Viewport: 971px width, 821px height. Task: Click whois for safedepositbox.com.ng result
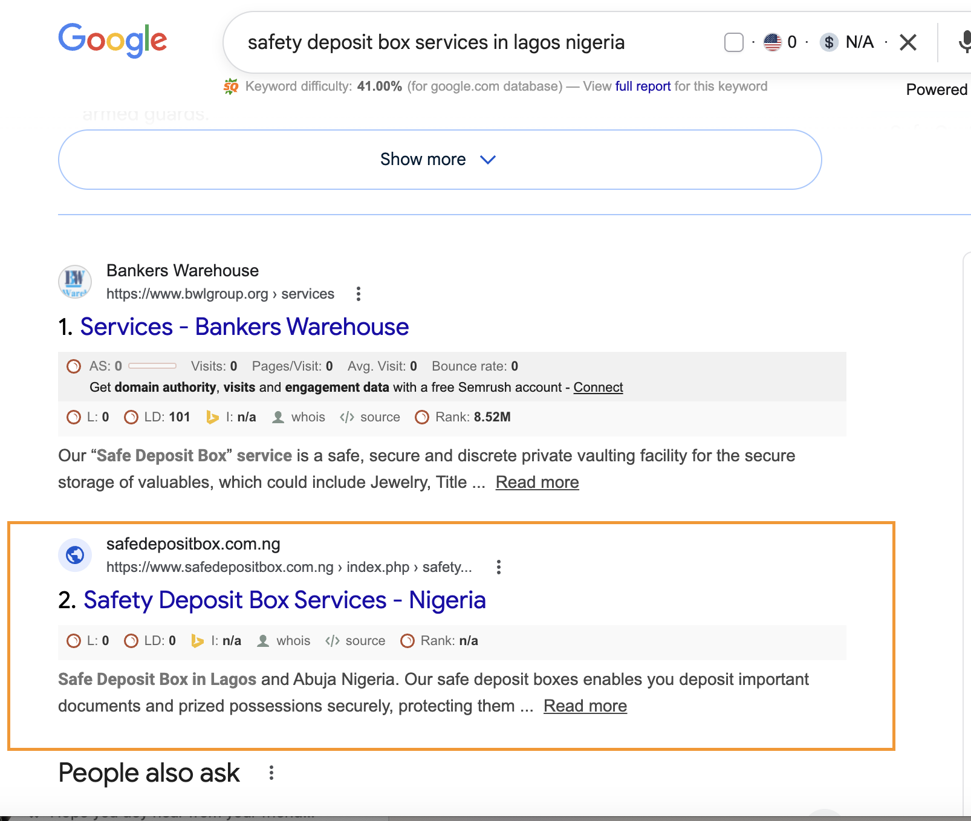click(285, 641)
